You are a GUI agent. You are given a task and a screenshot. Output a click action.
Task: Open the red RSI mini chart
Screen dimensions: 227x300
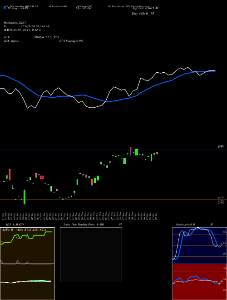click(199, 282)
